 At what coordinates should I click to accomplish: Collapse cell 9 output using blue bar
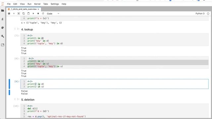click(9, 93)
